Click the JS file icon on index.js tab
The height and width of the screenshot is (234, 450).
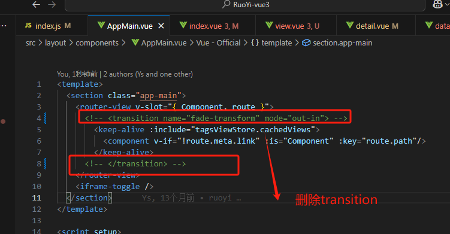click(x=28, y=26)
